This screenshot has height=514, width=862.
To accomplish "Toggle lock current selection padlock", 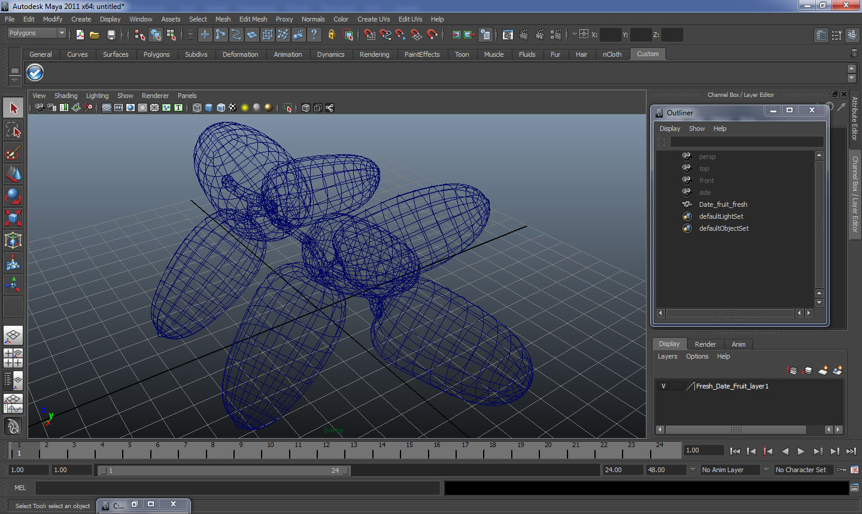I will [332, 35].
